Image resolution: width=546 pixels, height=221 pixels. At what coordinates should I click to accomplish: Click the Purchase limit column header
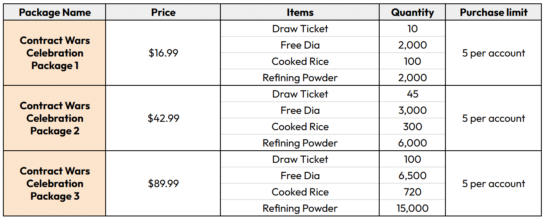pos(494,13)
